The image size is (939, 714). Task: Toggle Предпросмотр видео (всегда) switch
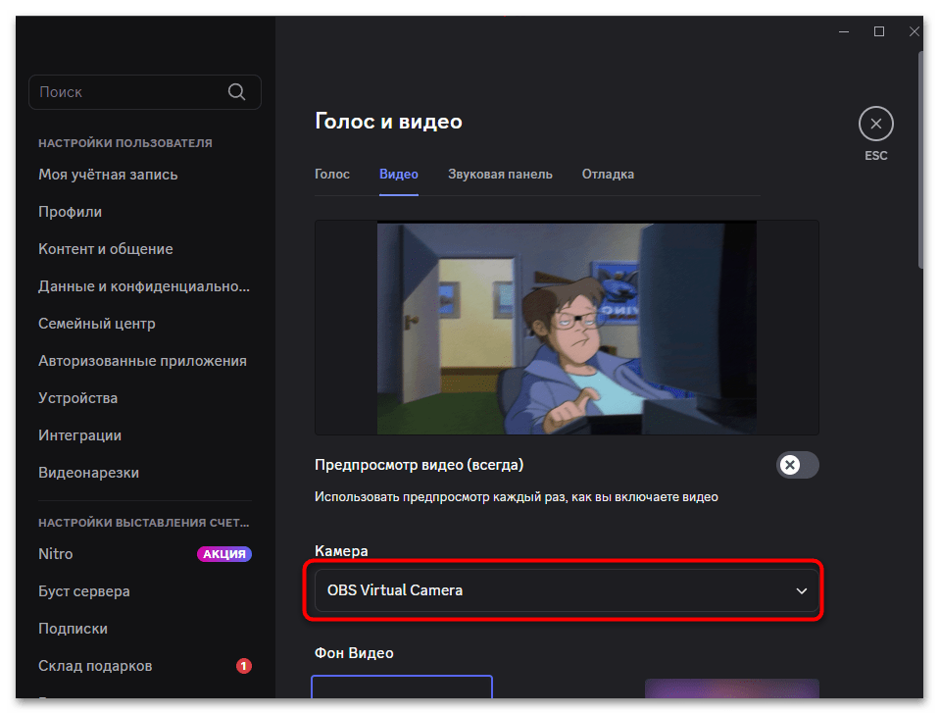coord(797,465)
